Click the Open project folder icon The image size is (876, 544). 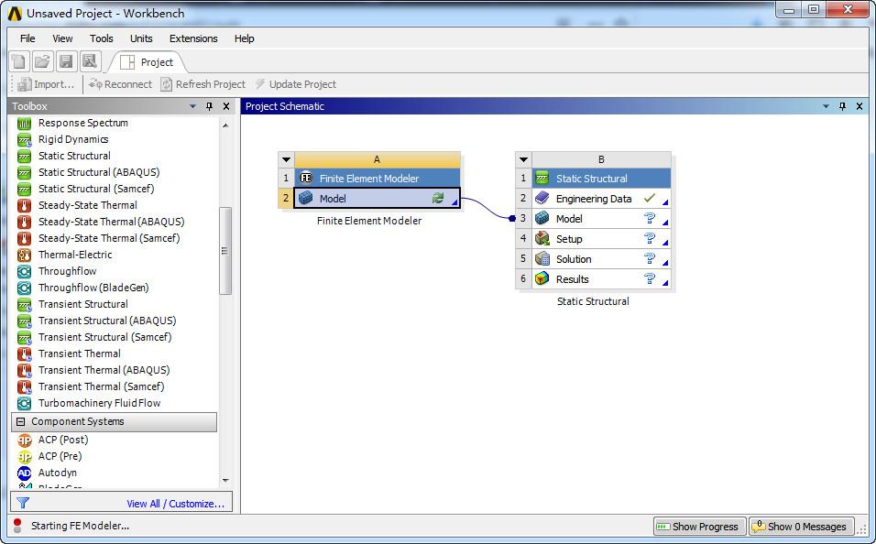point(42,61)
